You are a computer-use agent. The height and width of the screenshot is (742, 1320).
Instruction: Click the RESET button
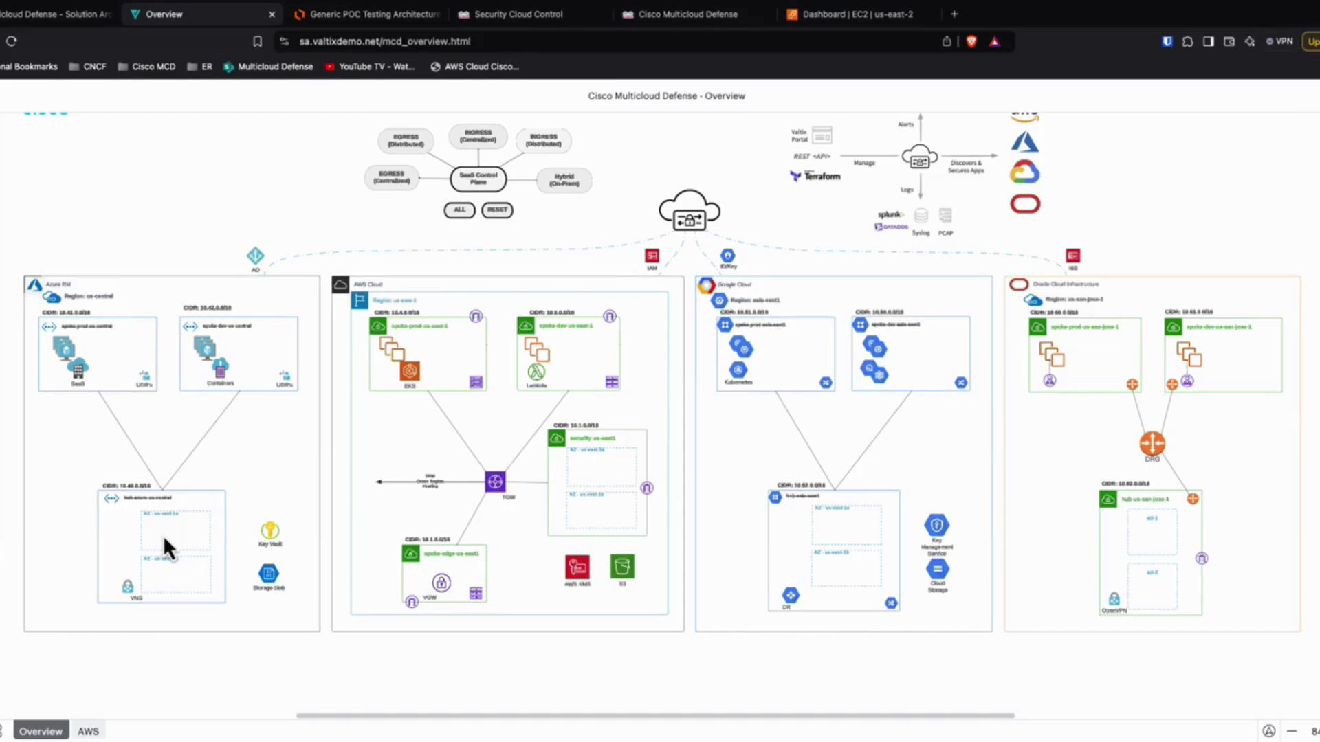[497, 210]
